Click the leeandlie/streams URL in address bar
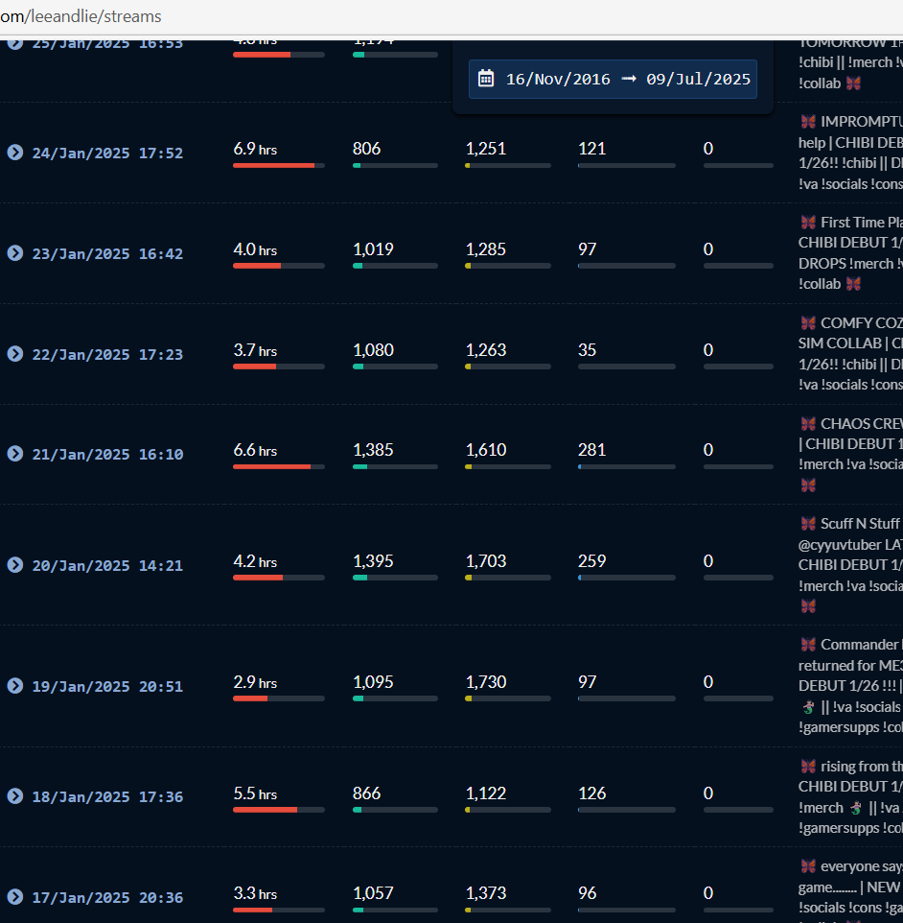Image resolution: width=903 pixels, height=923 pixels. (x=81, y=16)
